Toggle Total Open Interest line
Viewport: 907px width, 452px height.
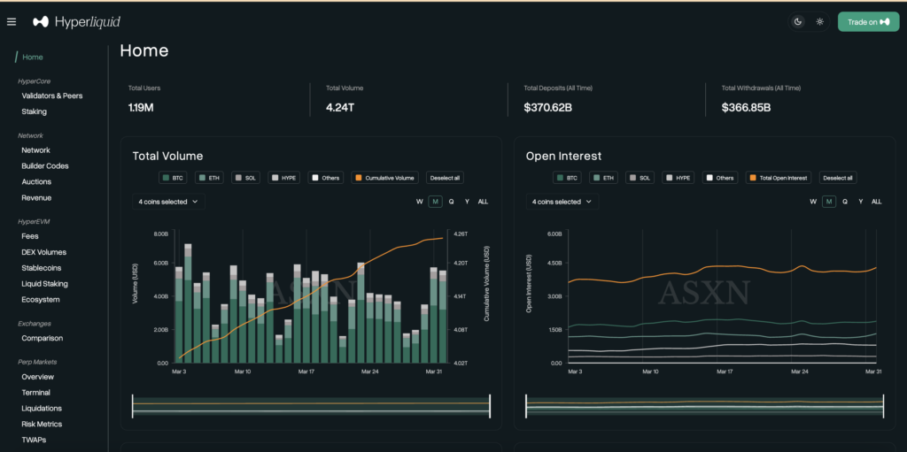[x=779, y=178]
